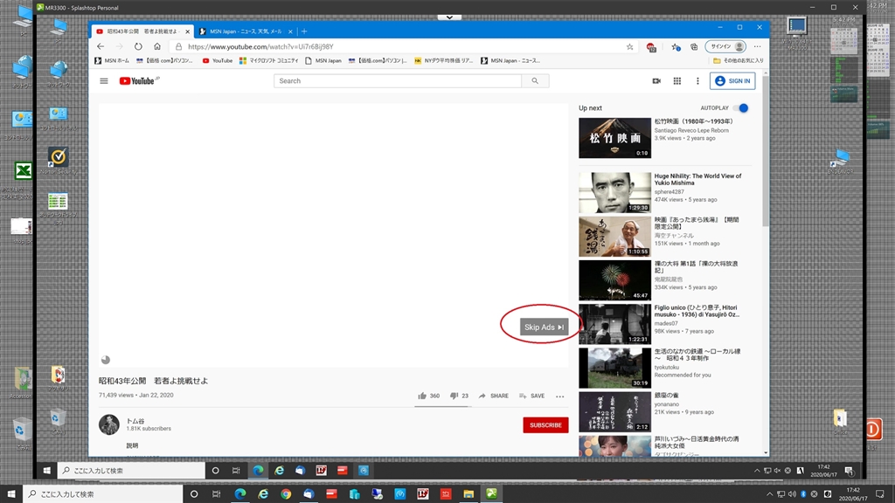Click the SIGN IN button on YouTube
The width and height of the screenshot is (895, 503).
pyautogui.click(x=732, y=81)
